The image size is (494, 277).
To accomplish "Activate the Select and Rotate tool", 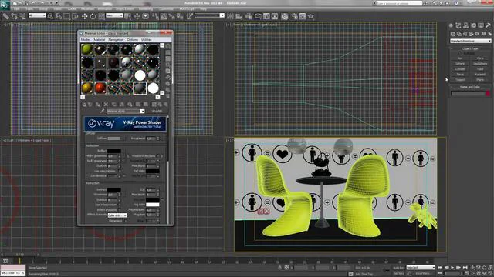I will tap(93, 16).
